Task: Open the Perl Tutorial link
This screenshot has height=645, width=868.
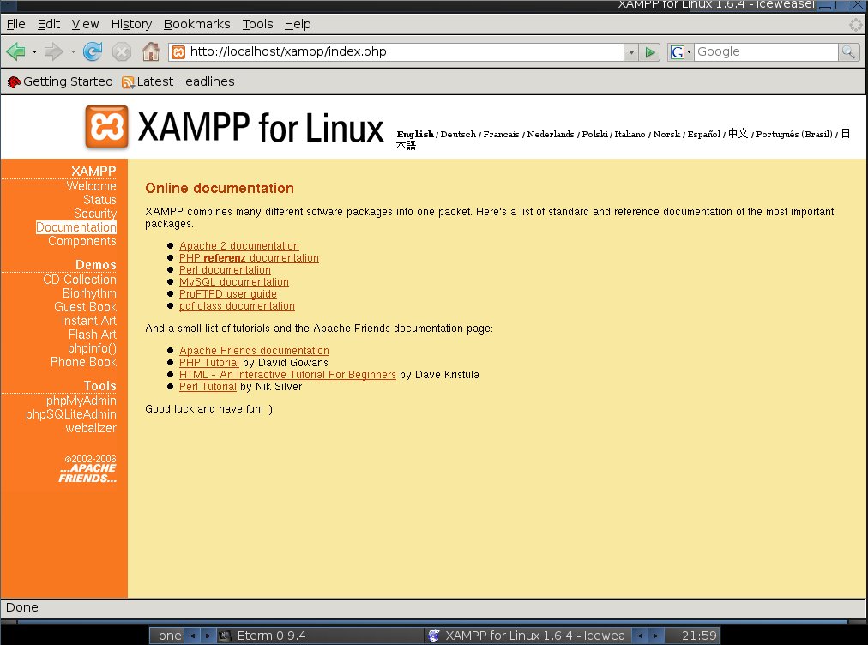Action: click(208, 387)
